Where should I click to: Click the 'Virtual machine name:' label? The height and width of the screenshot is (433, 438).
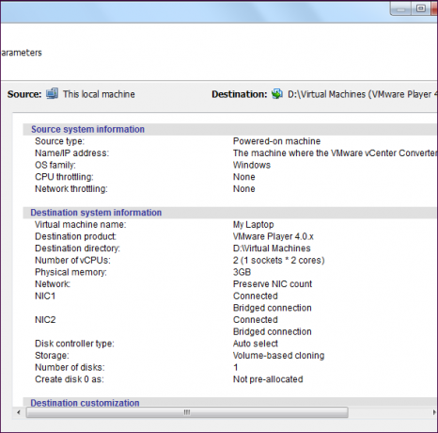(80, 225)
